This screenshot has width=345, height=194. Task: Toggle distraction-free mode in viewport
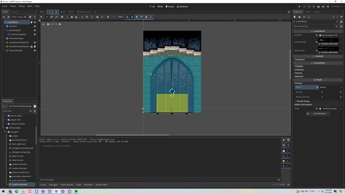point(289,12)
